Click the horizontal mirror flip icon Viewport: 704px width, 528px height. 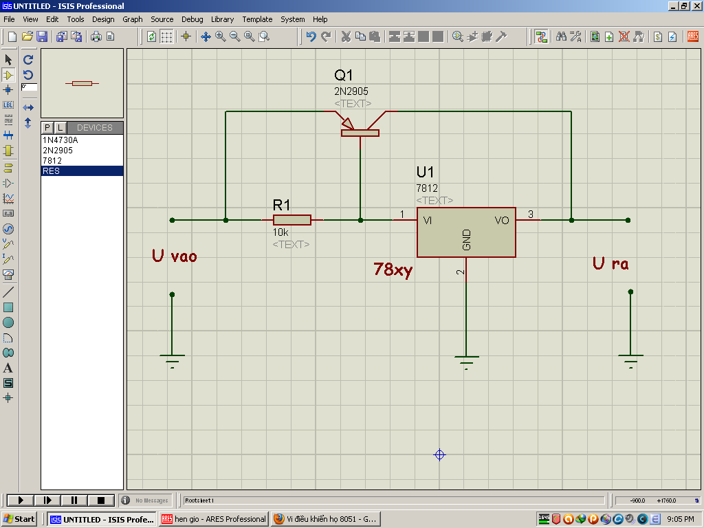pos(28,108)
